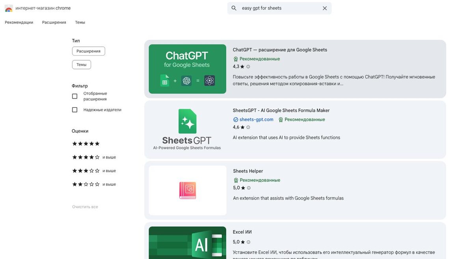
Task: Open the Расширения top navigation tab
Action: (x=54, y=22)
